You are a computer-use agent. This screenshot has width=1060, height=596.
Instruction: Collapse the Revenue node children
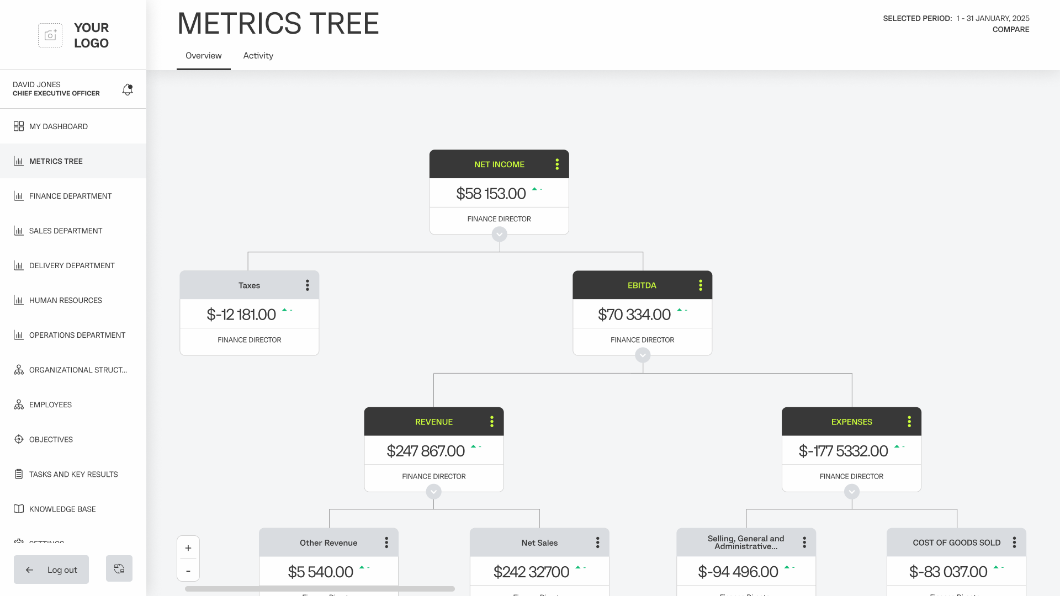coord(434,492)
